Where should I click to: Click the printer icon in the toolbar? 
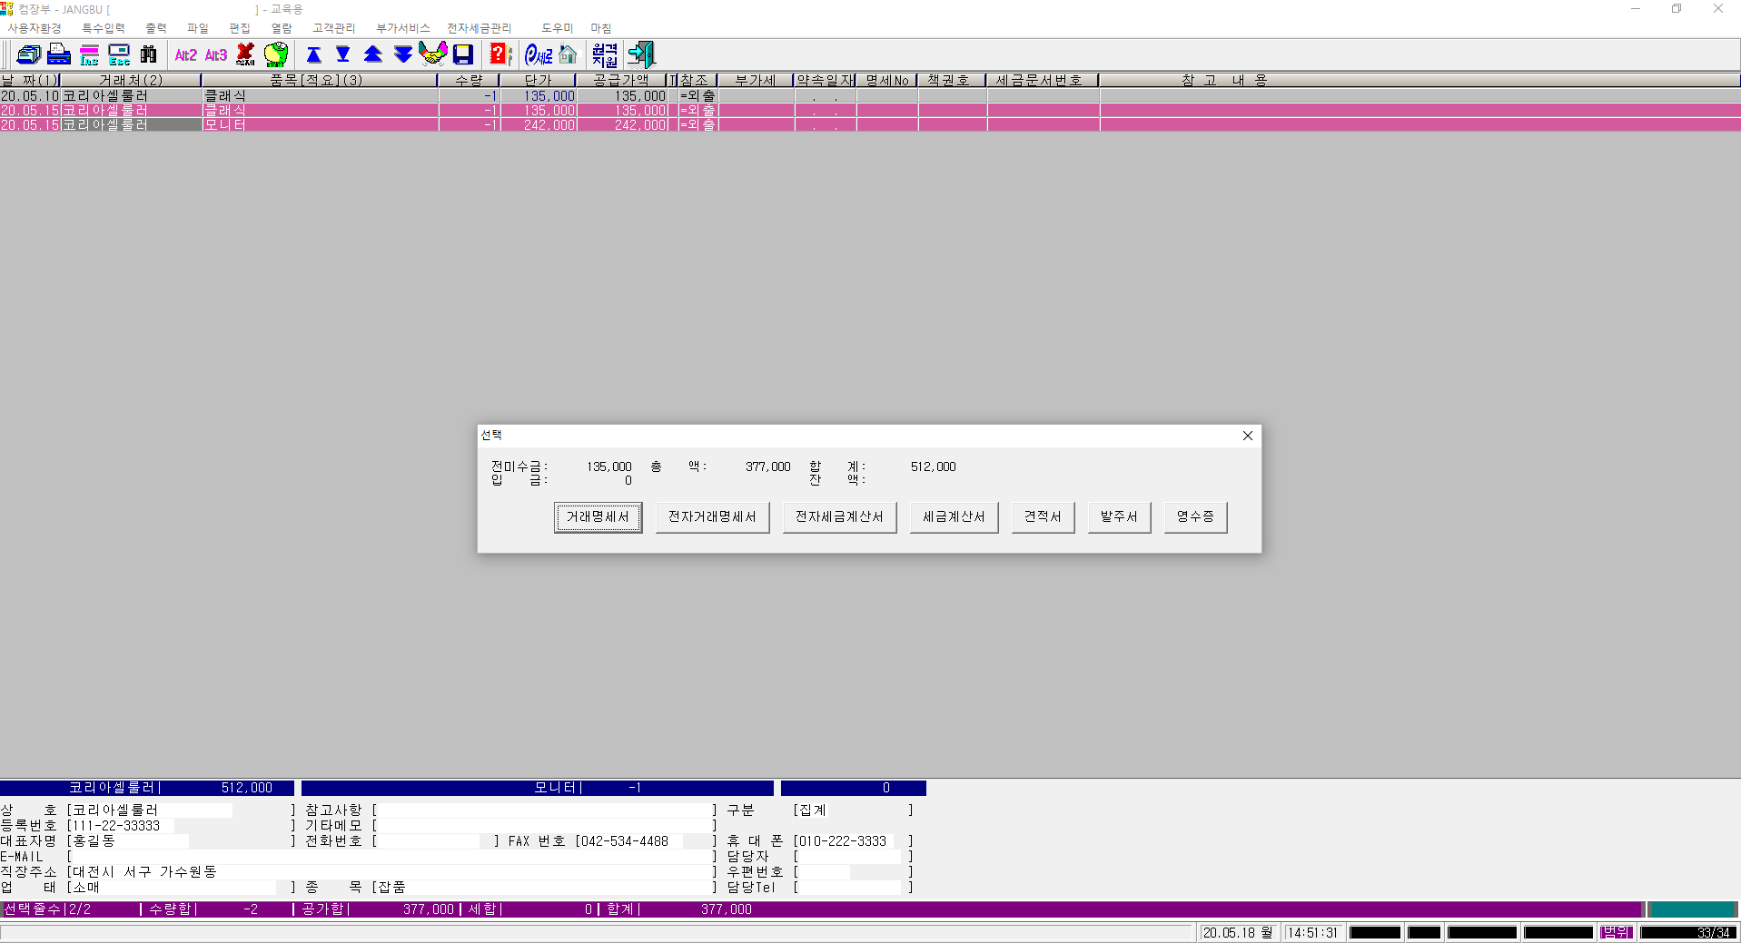(59, 54)
